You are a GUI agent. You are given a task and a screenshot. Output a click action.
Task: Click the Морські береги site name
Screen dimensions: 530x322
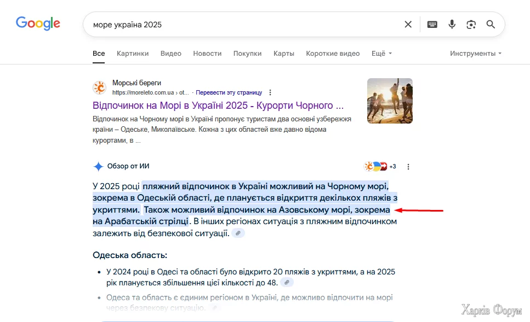click(136, 83)
